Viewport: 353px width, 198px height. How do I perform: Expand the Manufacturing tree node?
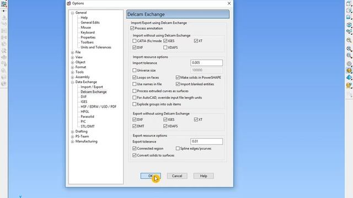point(72,142)
